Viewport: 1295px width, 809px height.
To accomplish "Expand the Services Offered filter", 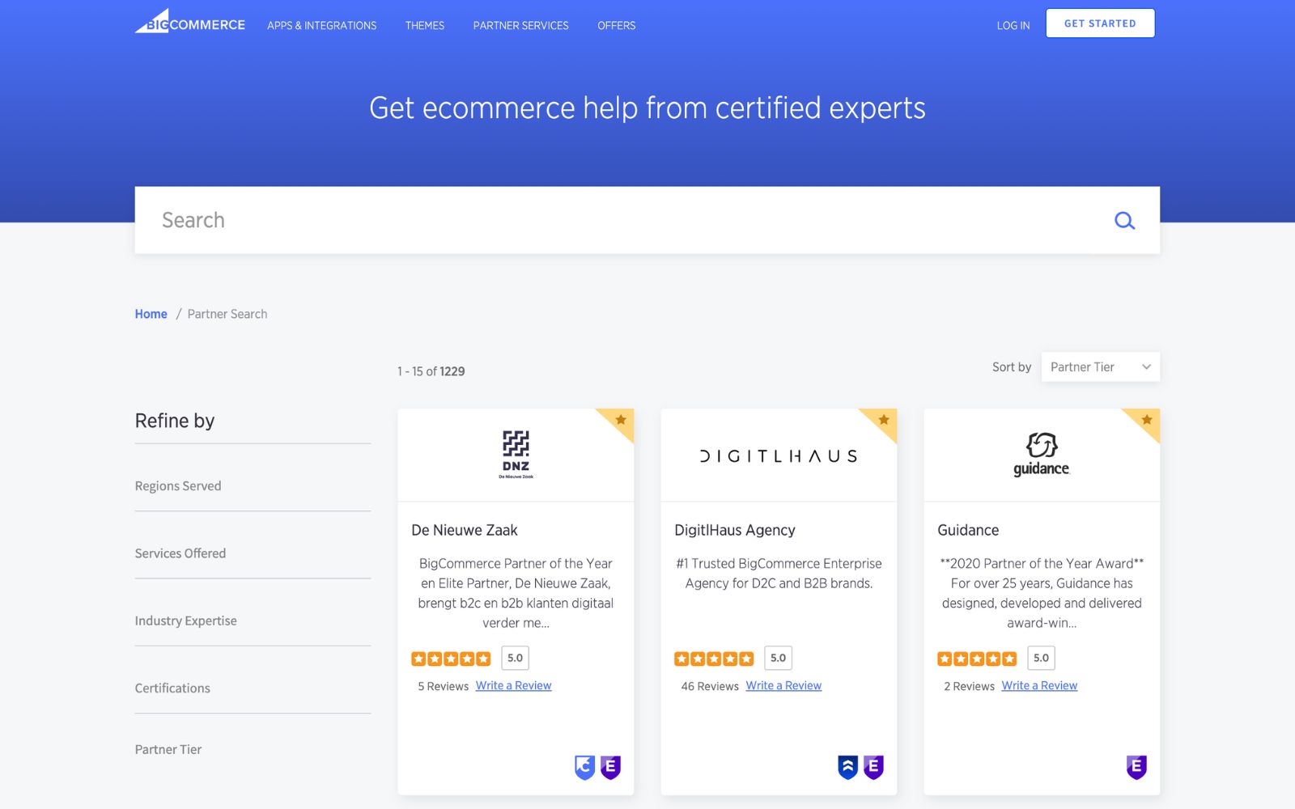I will (180, 553).
